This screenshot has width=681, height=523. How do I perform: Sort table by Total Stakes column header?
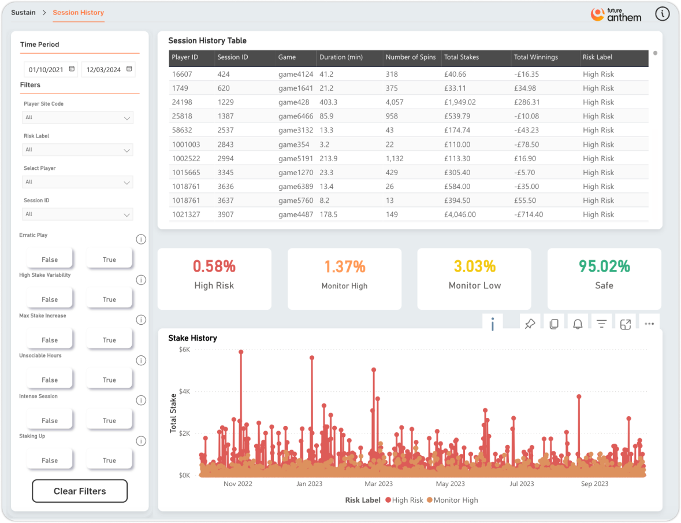pyautogui.click(x=462, y=57)
